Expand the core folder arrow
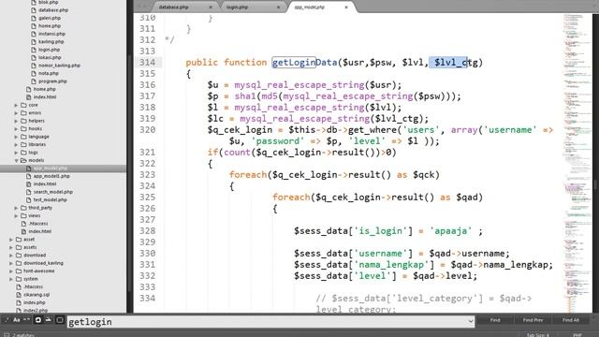 [x=16, y=105]
